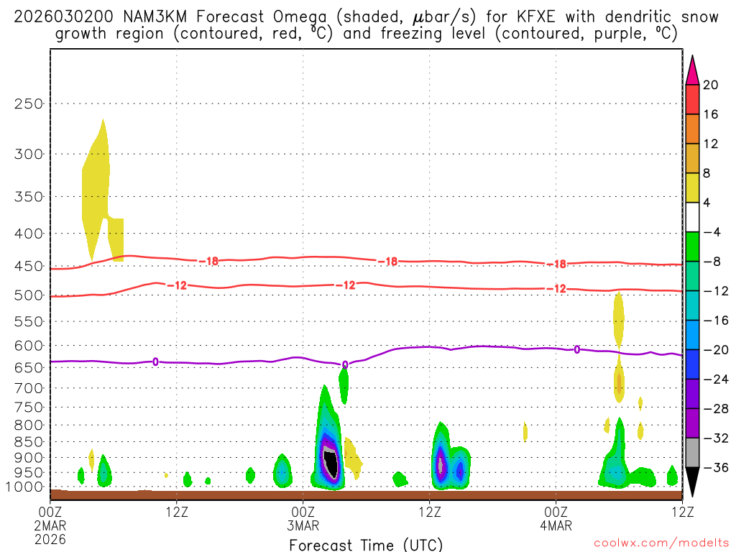Click the '16' colorbar value label
Image resolution: width=736 pixels, height=552 pixels.
(x=711, y=114)
